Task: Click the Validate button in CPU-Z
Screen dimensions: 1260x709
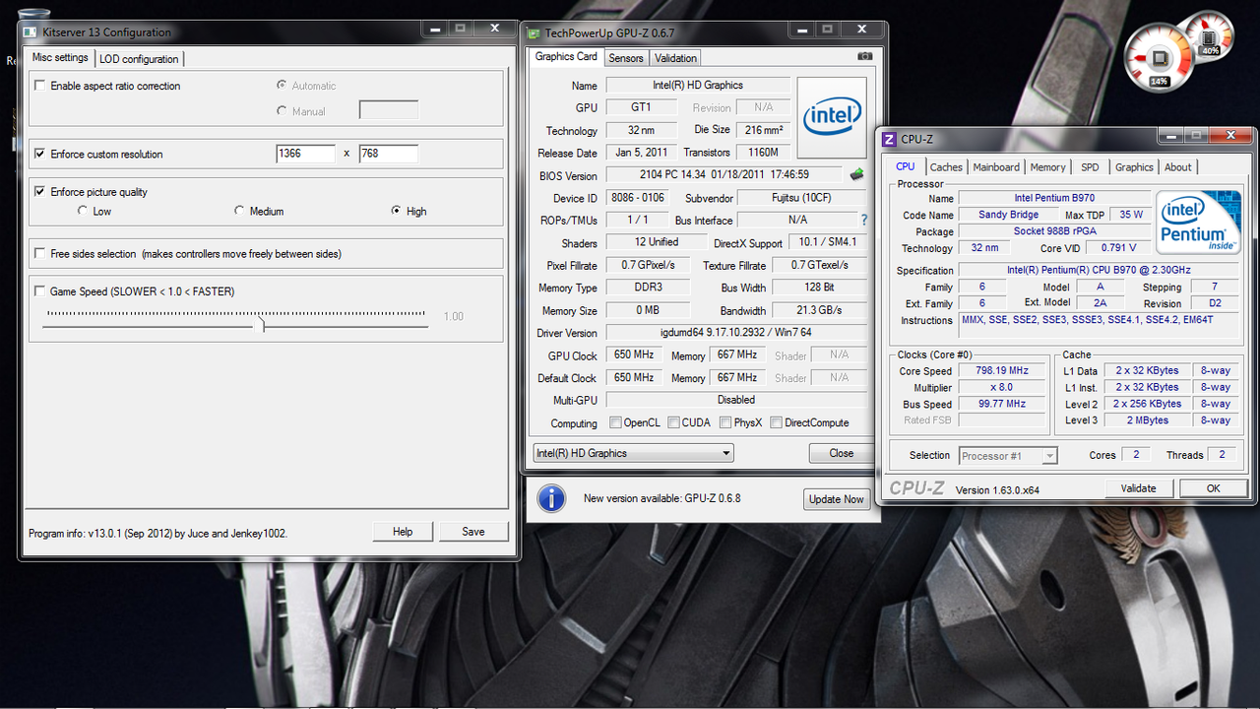Action: [x=1138, y=487]
